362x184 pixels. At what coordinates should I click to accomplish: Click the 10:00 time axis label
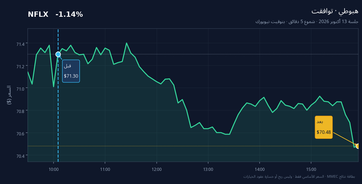[54, 169]
